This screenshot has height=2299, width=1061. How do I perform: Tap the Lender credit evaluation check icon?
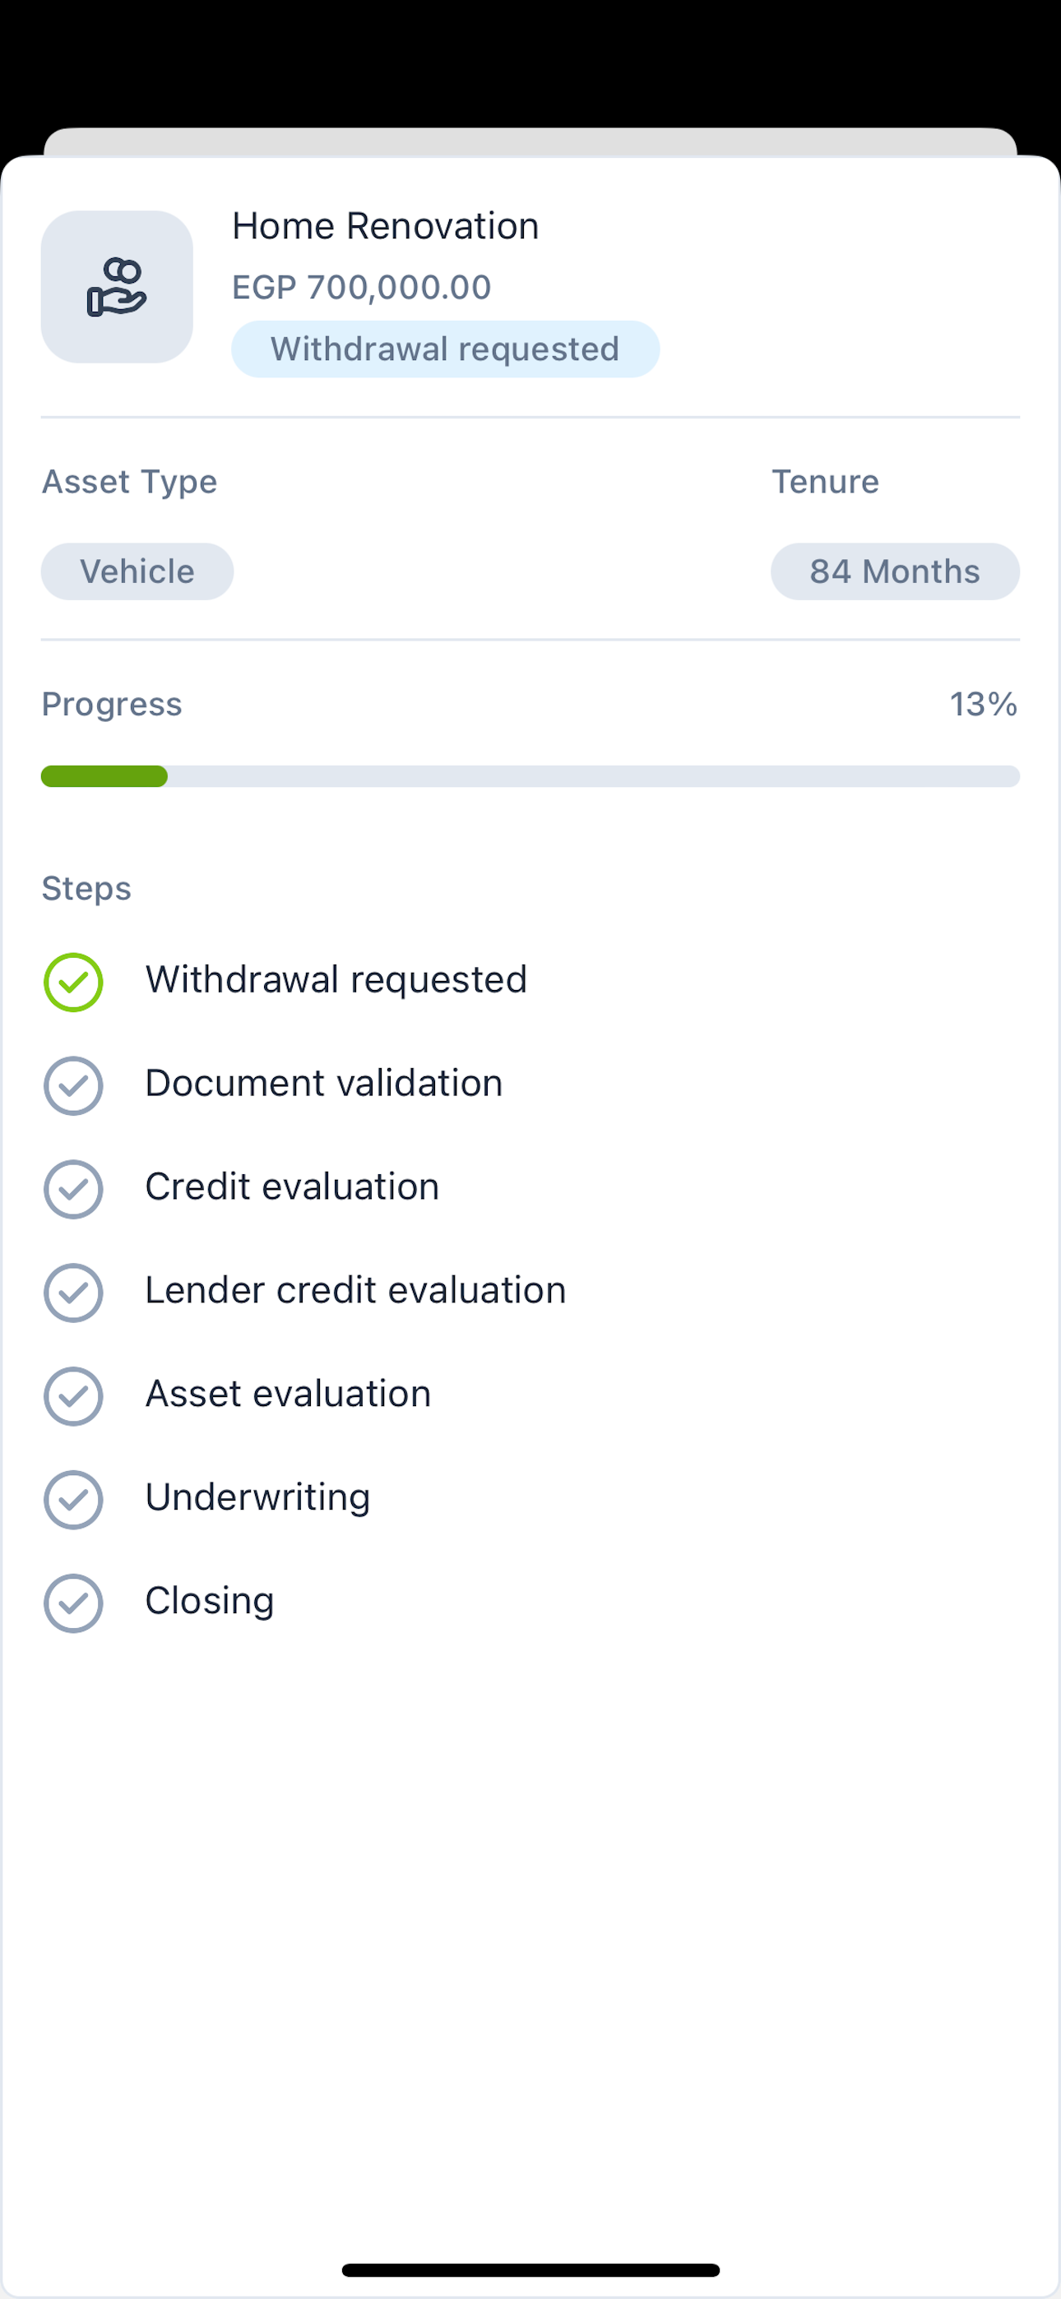(x=73, y=1293)
